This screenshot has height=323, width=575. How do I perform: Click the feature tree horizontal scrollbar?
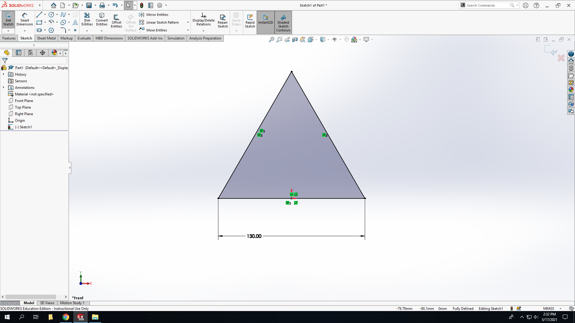[x=31, y=297]
